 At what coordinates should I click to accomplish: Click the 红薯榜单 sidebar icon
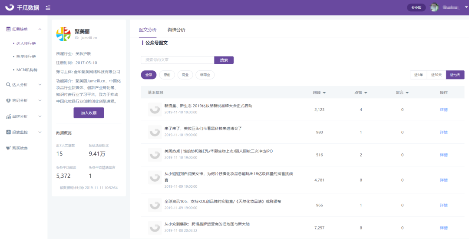coord(8,29)
